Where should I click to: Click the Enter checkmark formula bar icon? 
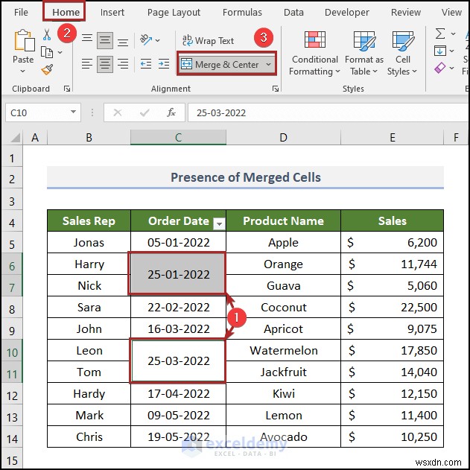(x=145, y=112)
